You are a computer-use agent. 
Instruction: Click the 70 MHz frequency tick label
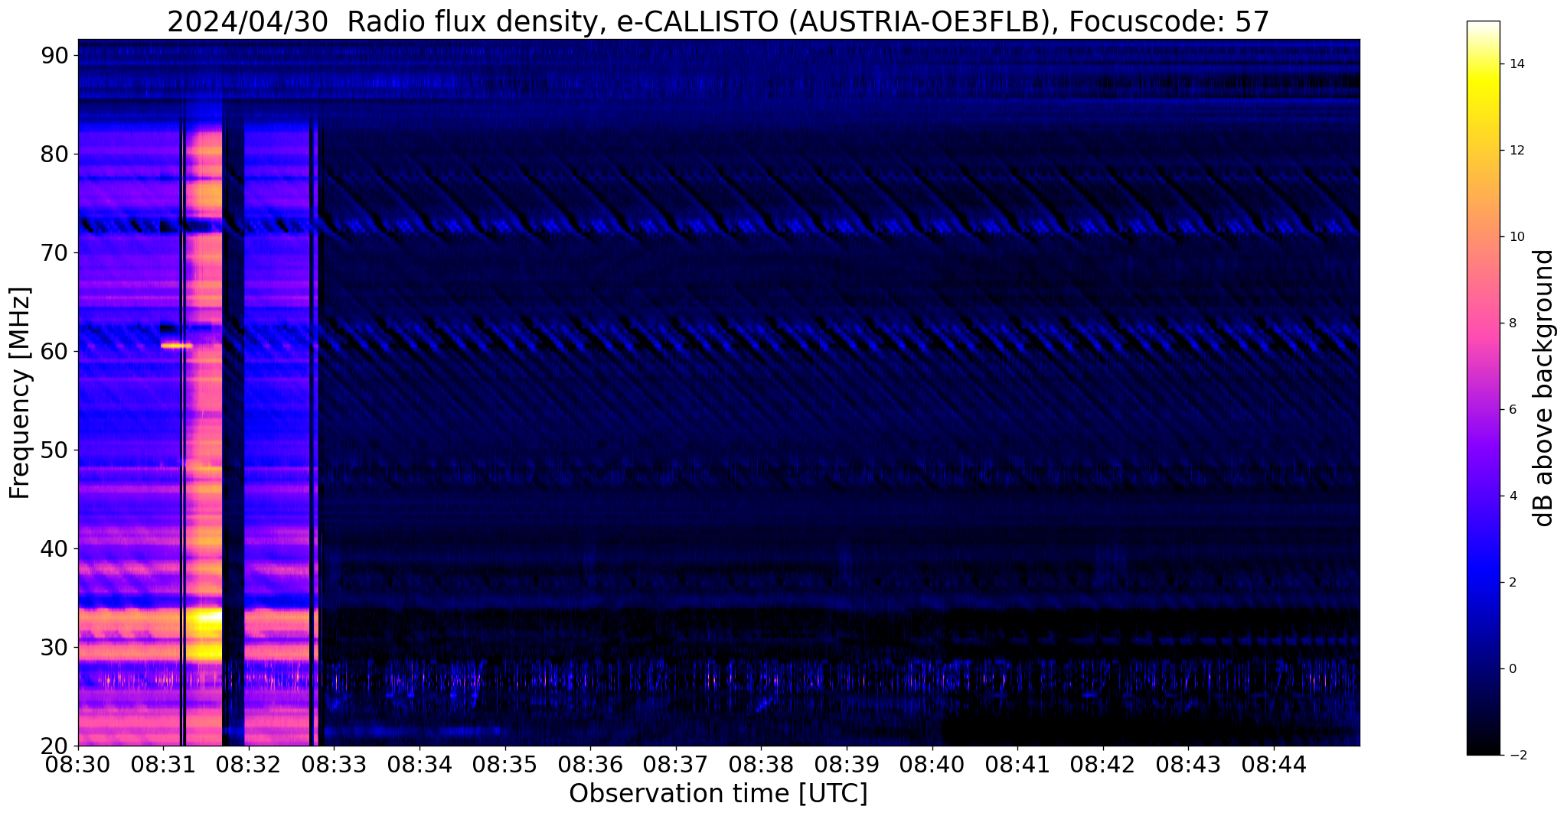pos(54,253)
